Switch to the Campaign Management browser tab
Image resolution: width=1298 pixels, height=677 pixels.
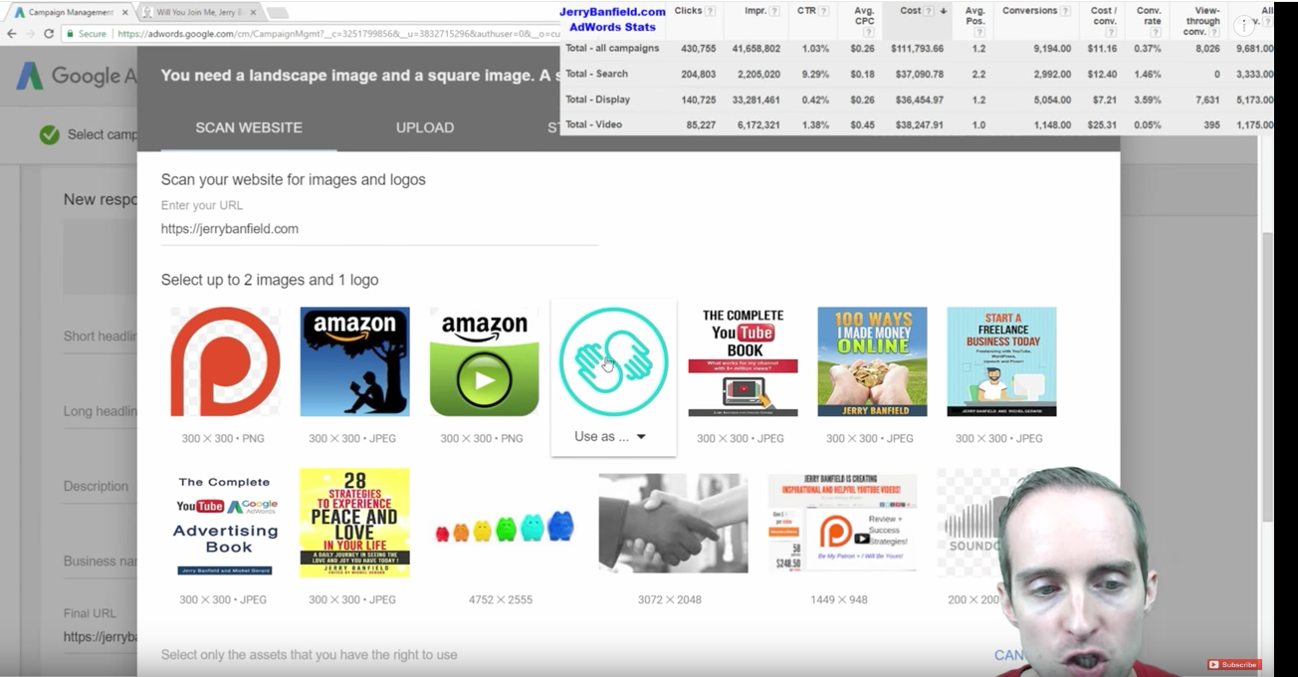(x=70, y=12)
